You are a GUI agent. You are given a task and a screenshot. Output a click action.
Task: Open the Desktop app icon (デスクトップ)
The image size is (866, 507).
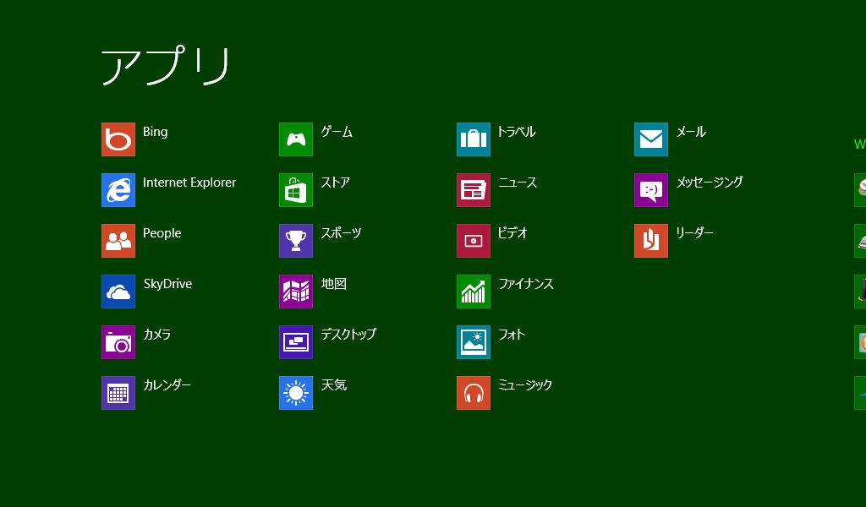[x=296, y=342]
